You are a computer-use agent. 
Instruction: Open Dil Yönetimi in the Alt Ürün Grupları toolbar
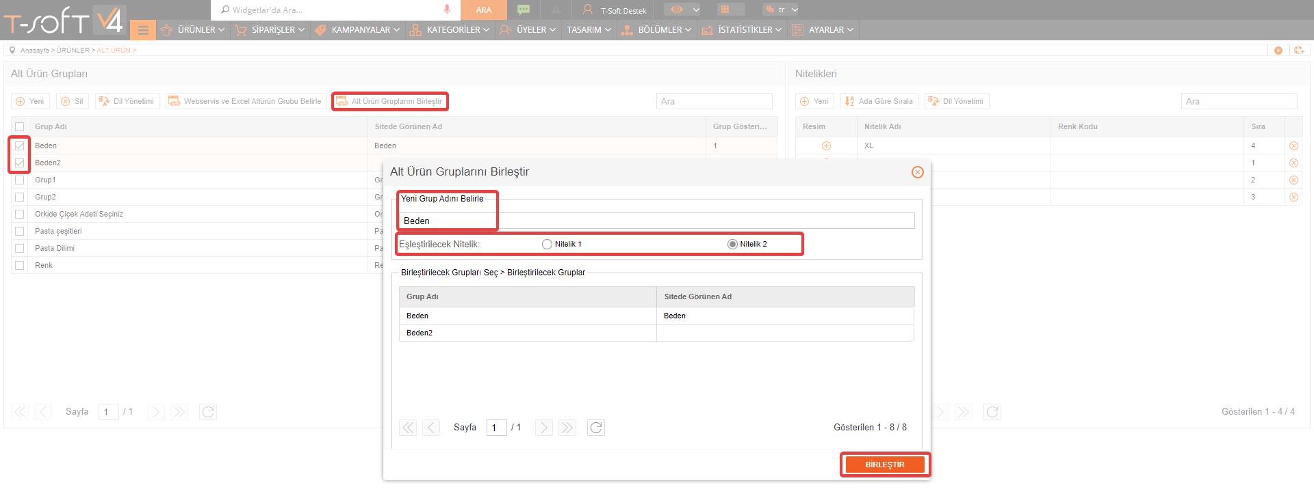[x=127, y=101]
